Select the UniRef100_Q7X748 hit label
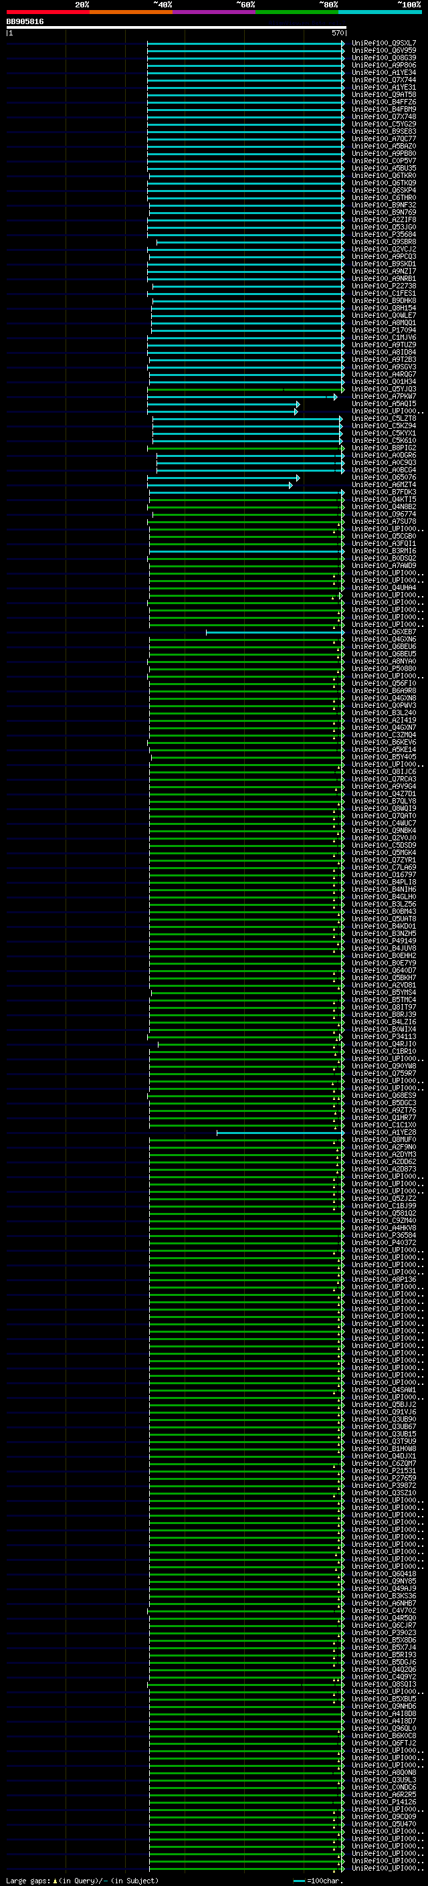The width and height of the screenshot is (428, 1886). 384,116
